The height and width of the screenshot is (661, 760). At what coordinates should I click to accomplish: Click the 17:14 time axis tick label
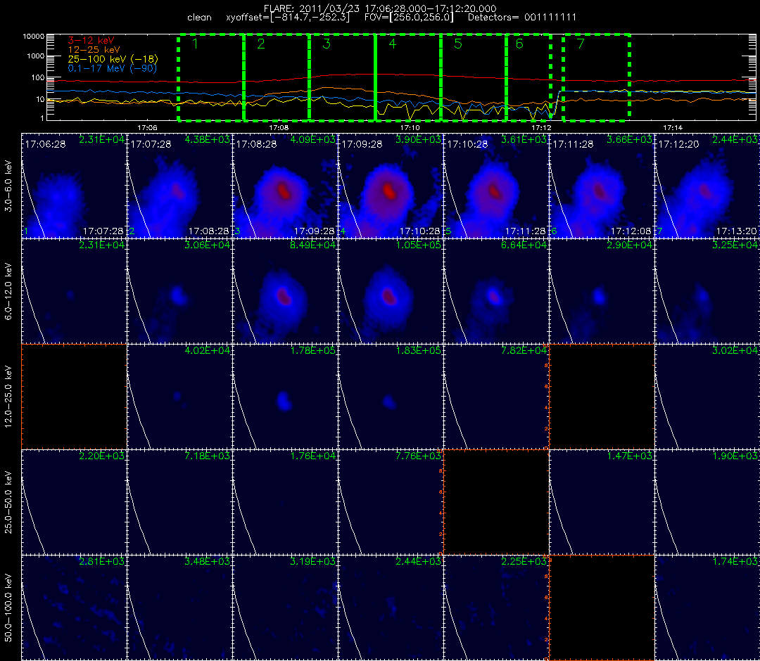click(x=673, y=127)
